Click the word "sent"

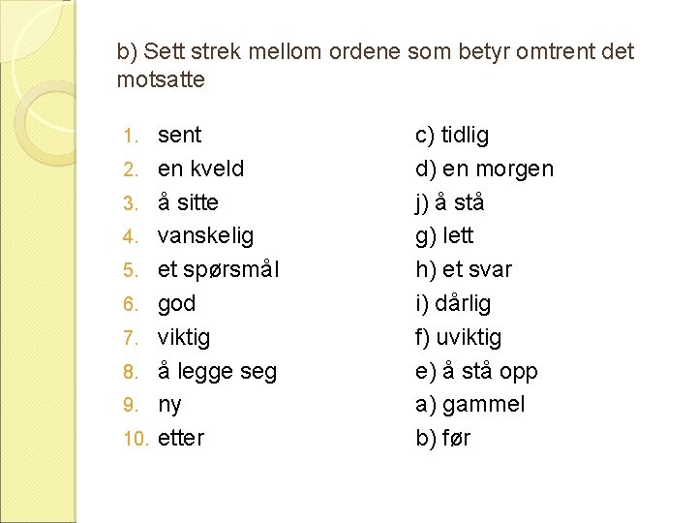(180, 135)
